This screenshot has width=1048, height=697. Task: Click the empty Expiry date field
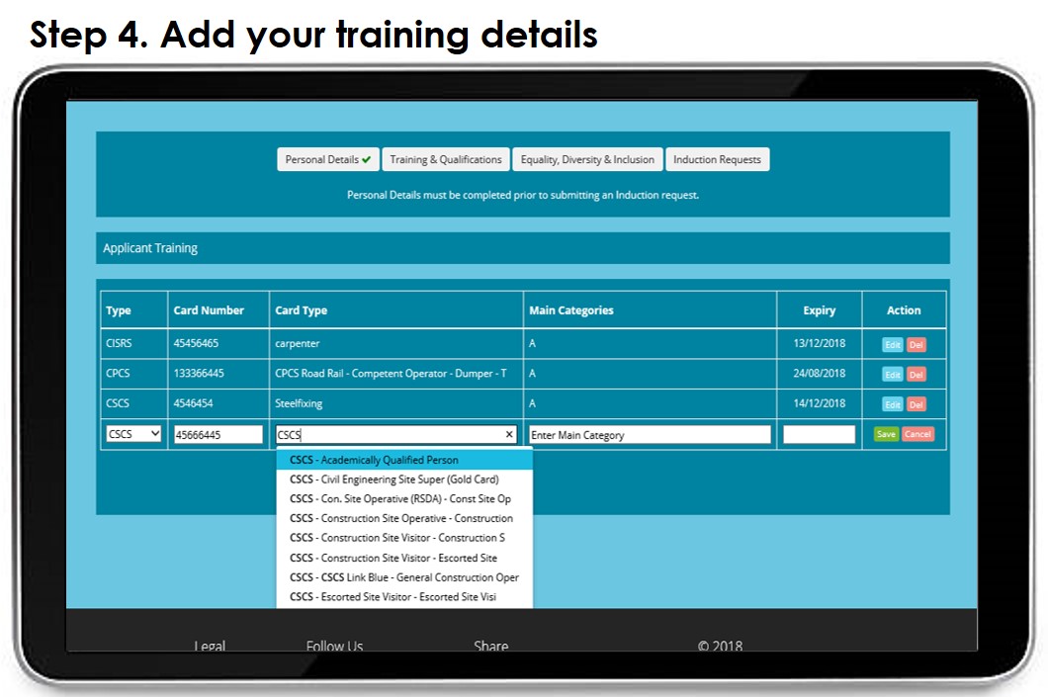819,434
